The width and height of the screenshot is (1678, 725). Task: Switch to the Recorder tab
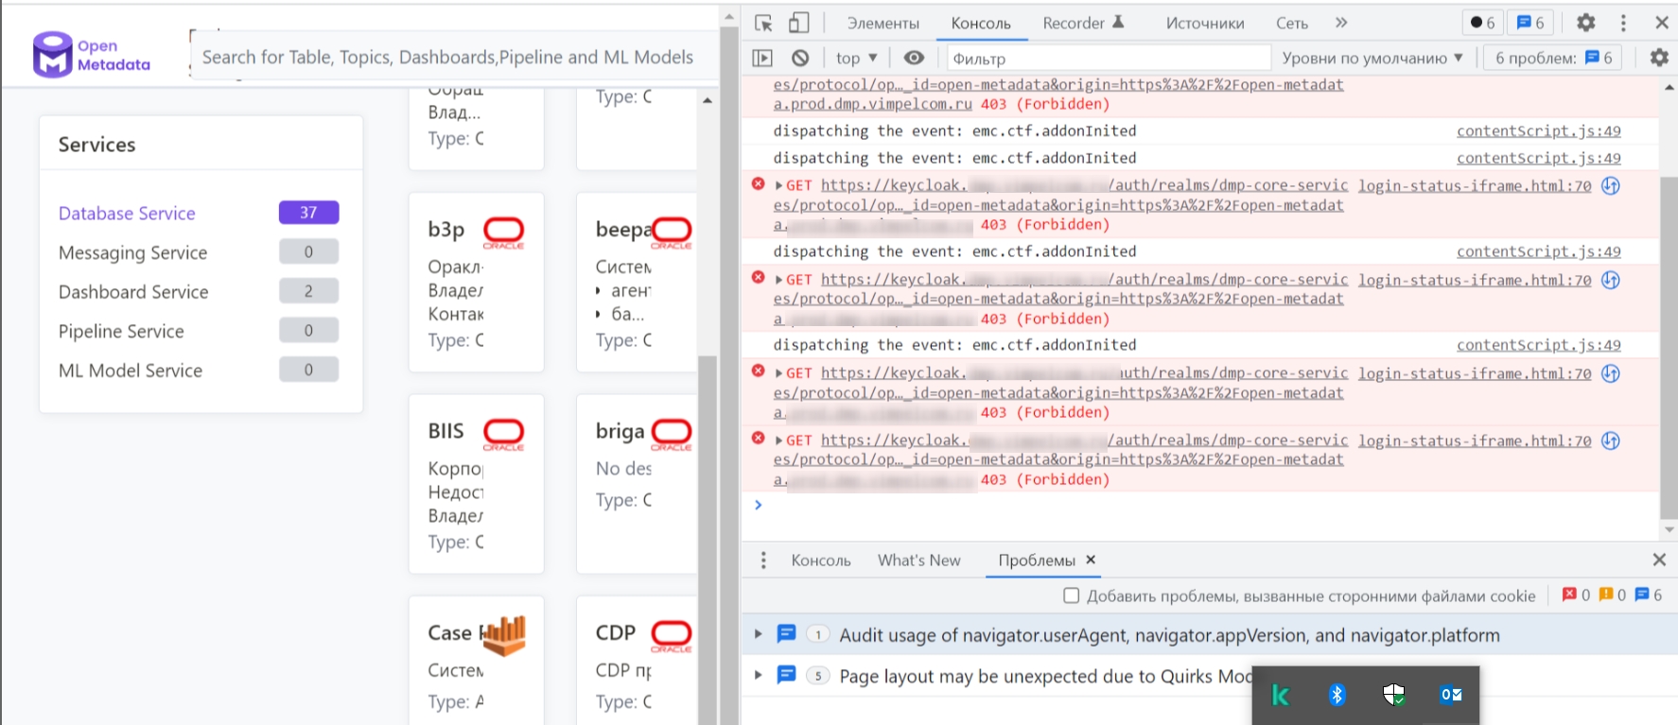[x=1084, y=23]
